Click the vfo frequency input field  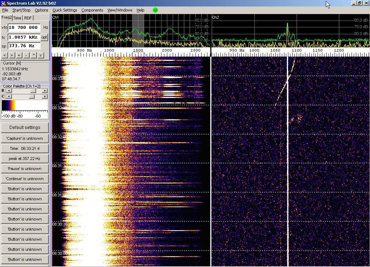tap(24, 27)
